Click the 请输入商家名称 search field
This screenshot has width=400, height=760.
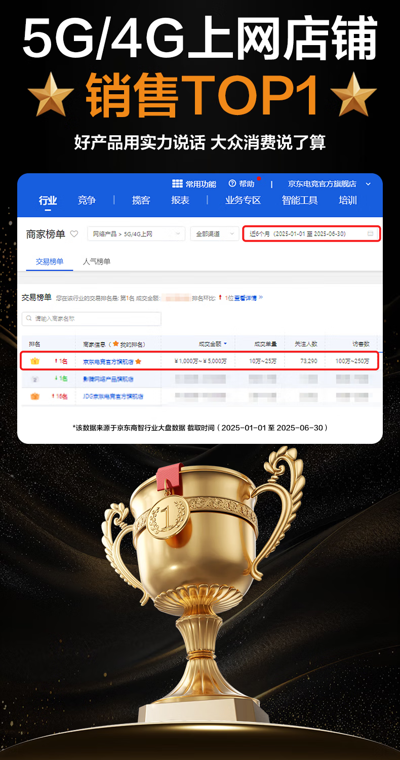click(92, 319)
